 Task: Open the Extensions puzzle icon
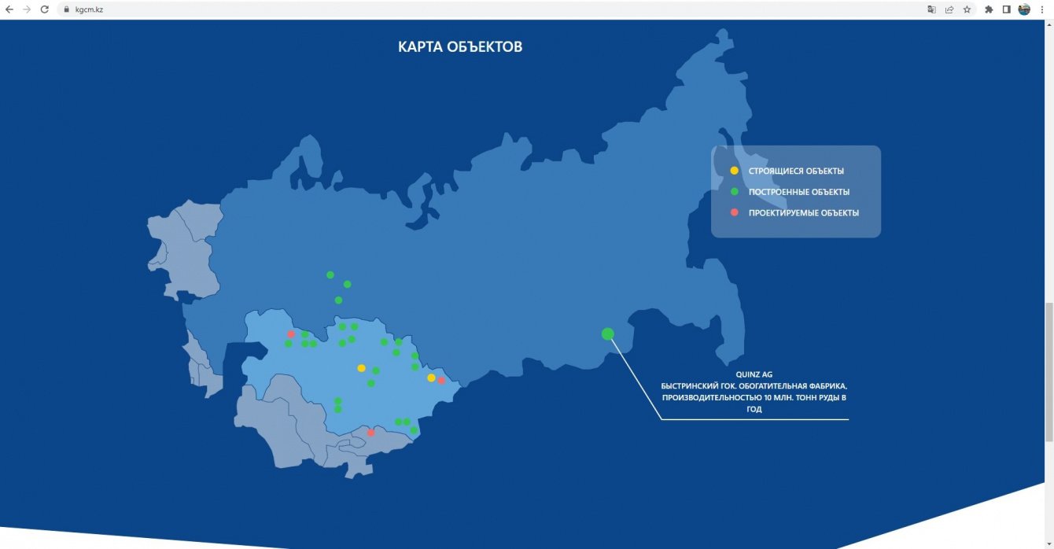tap(989, 9)
